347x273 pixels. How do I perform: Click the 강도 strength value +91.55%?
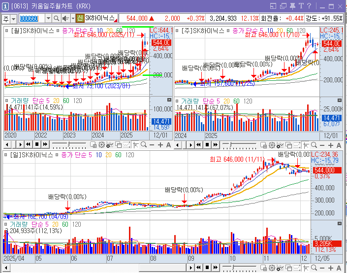point(332,18)
